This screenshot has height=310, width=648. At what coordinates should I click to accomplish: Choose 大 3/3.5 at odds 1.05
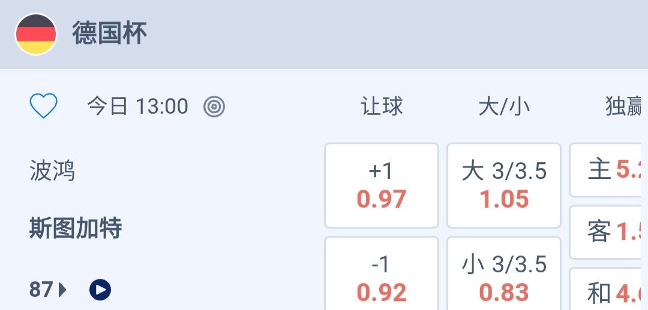pos(504,186)
